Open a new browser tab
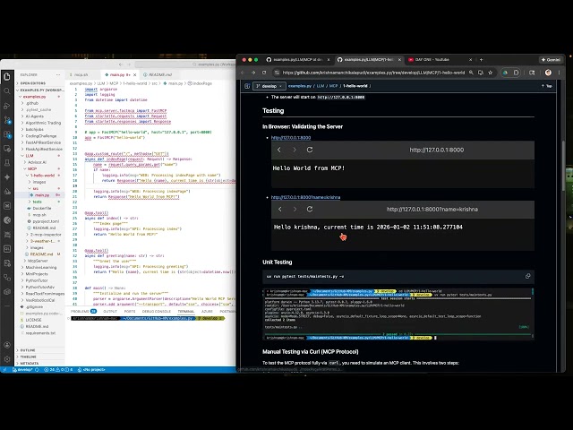 point(481,60)
